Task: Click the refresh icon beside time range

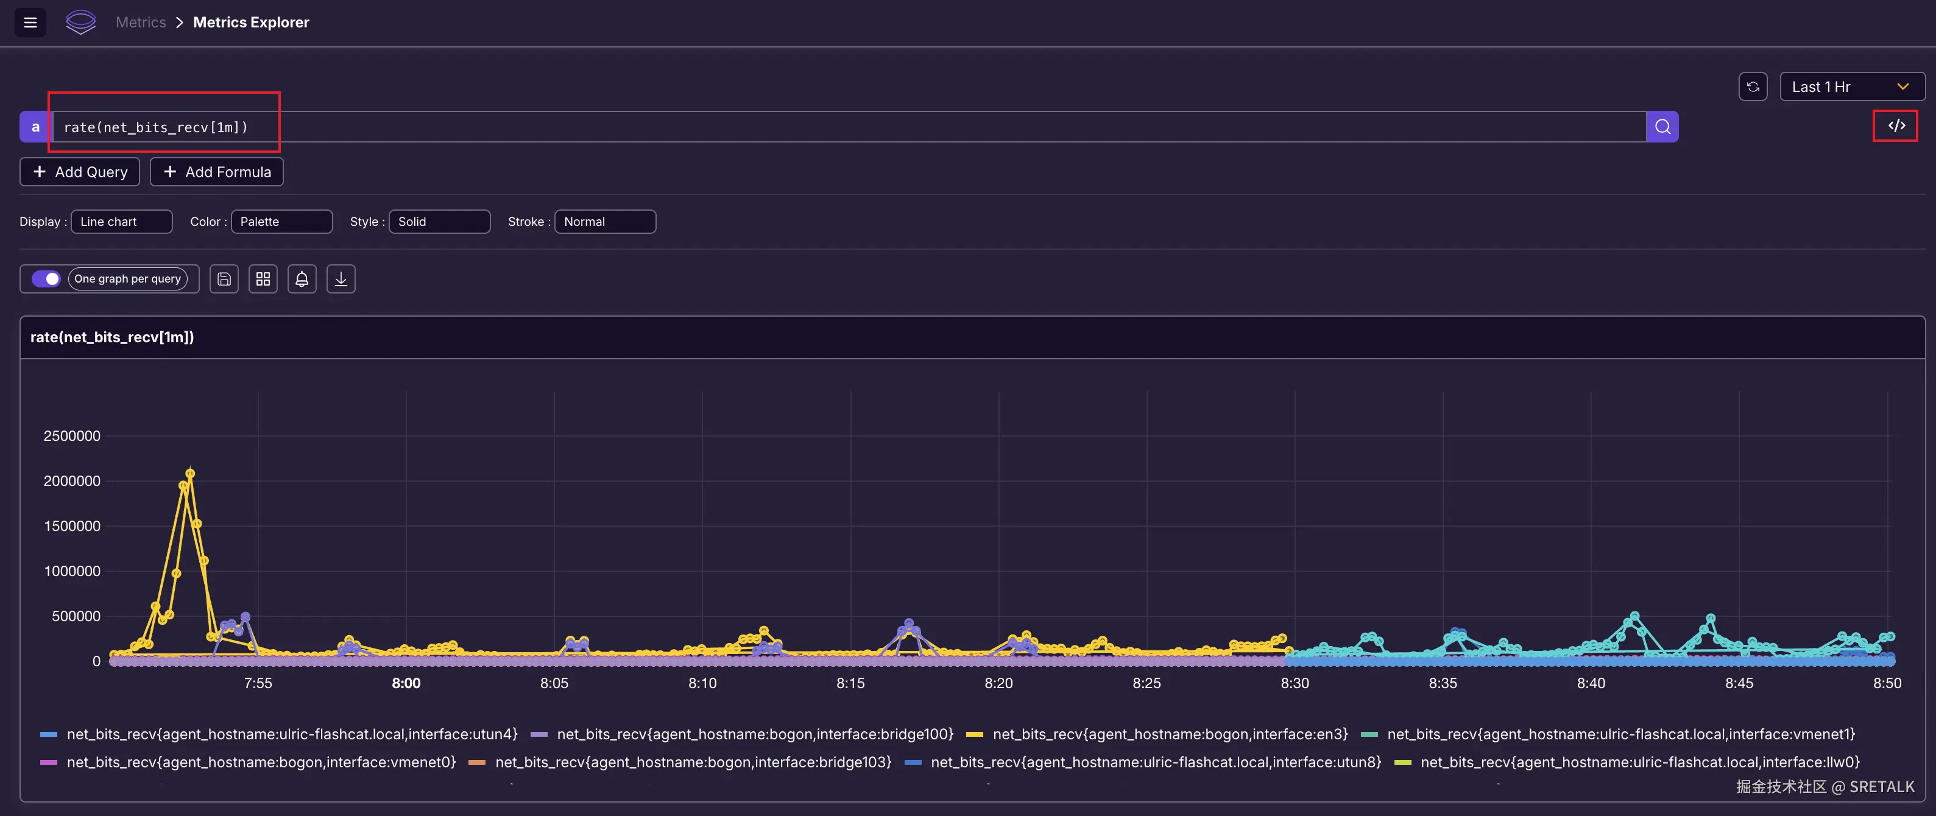Action: [x=1753, y=86]
